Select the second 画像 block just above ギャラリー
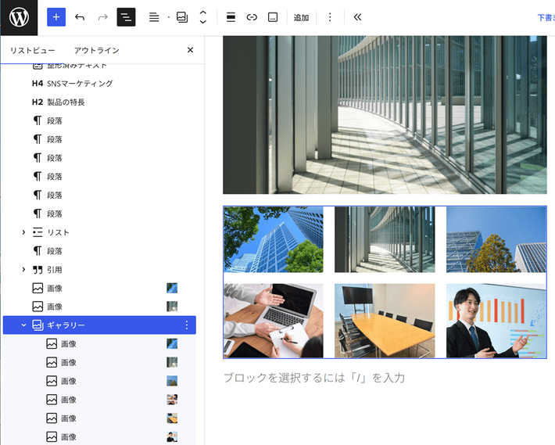Screen dimensions: 555x445 99,307
